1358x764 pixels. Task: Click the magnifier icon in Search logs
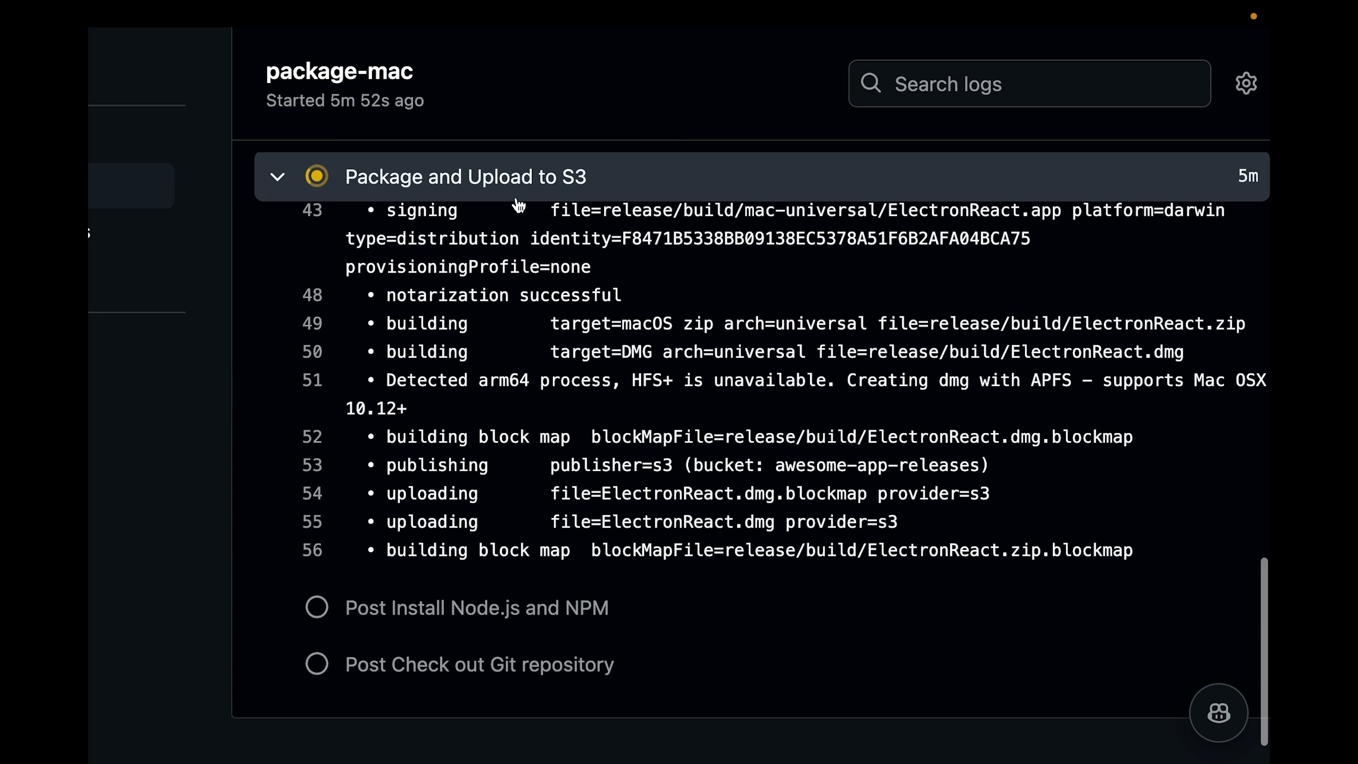[870, 83]
